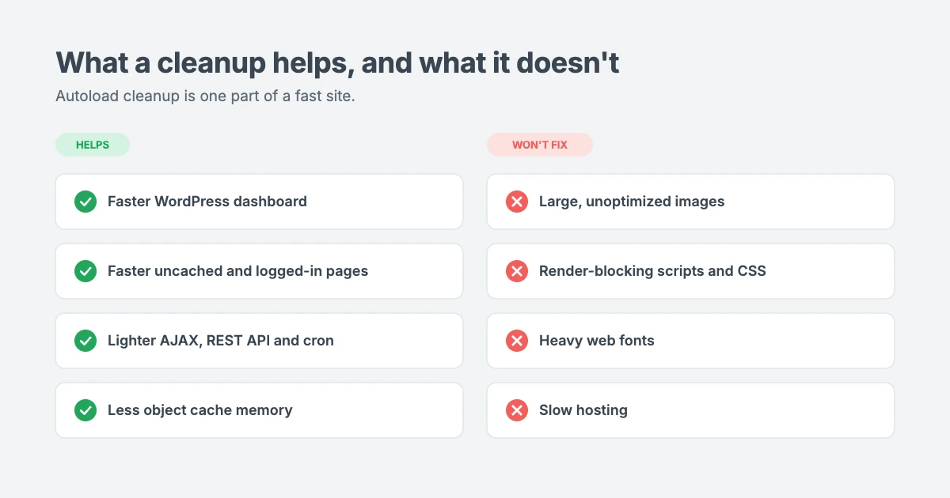Click red X icon beside Large, unoptimized images

tap(517, 202)
